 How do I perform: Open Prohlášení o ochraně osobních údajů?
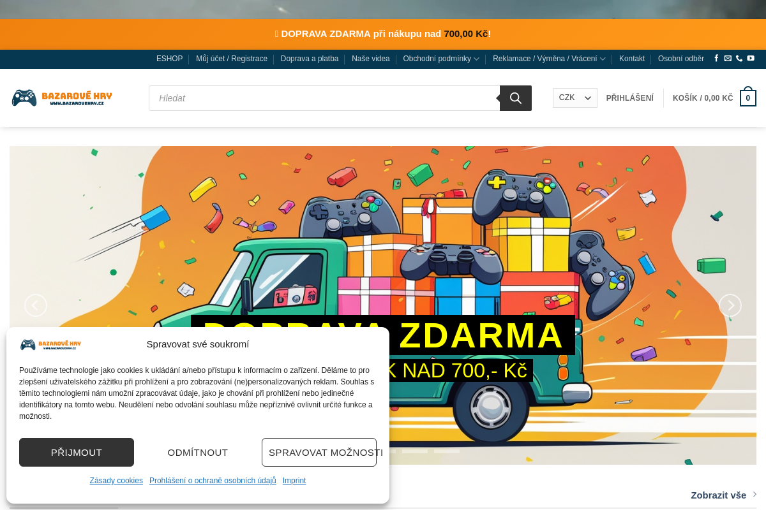click(x=213, y=481)
